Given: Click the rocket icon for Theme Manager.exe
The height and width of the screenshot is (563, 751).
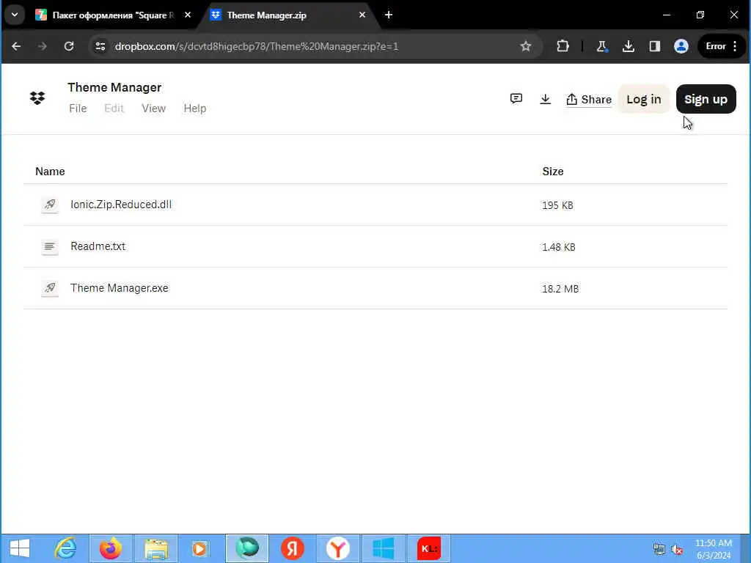Looking at the screenshot, I should click(50, 288).
